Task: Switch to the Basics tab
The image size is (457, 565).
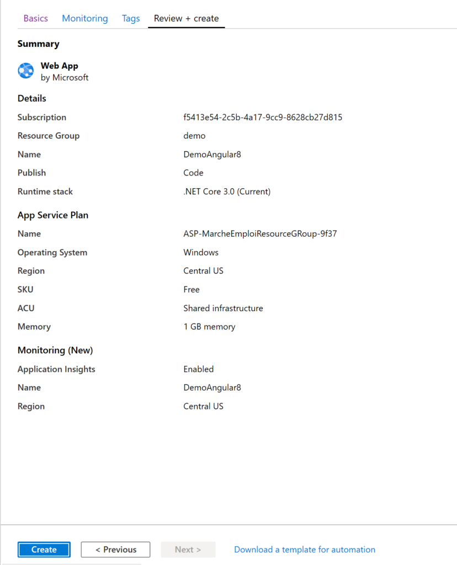Action: (x=36, y=18)
